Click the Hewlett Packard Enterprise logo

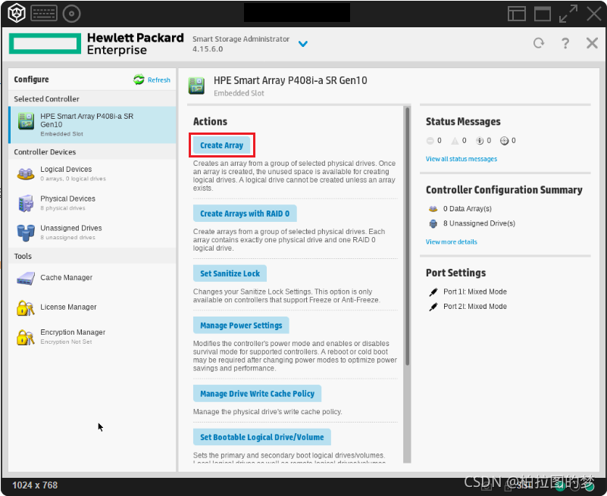click(96, 44)
